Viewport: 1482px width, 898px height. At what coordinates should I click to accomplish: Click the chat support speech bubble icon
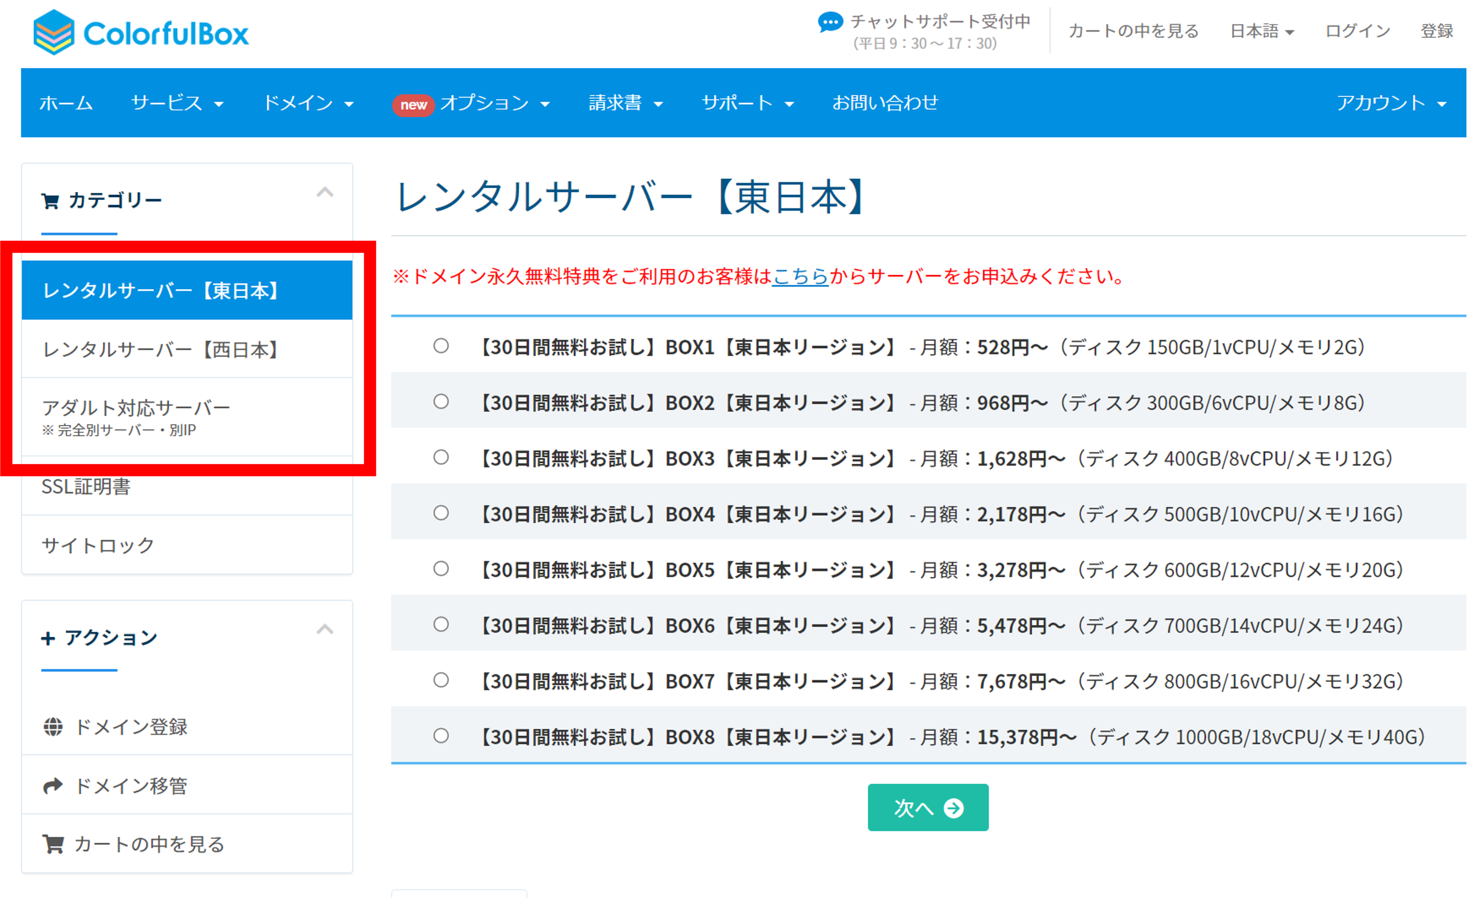click(x=830, y=23)
